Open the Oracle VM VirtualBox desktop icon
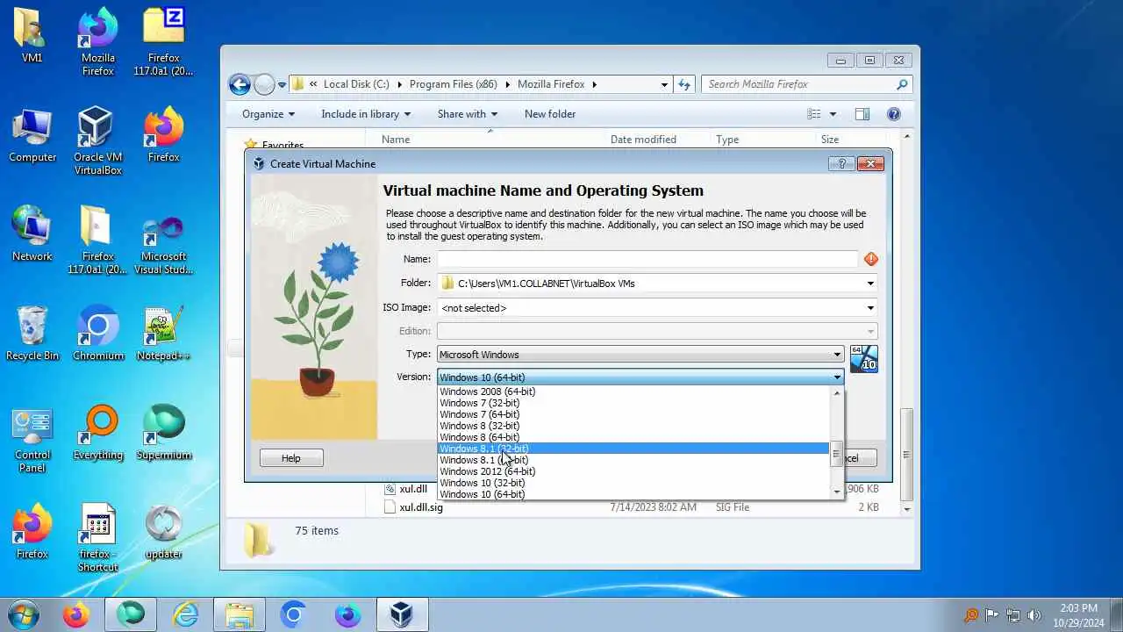Image resolution: width=1123 pixels, height=632 pixels. pyautogui.click(x=97, y=140)
